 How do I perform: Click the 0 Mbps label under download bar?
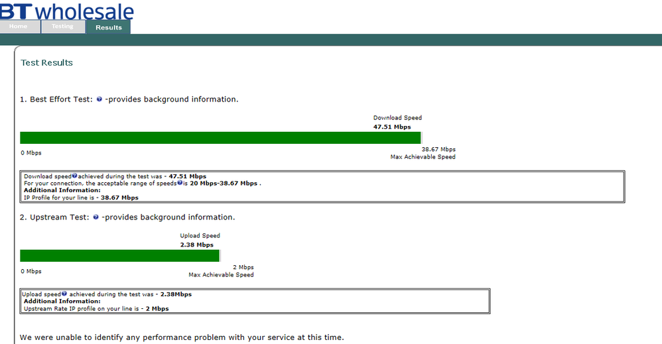point(31,153)
